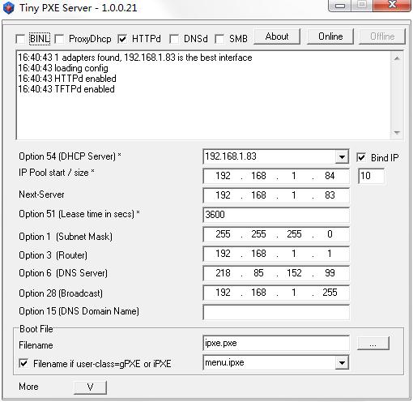Viewport: 413px width, 402px height.
Task: Click the IP pool size field showing 10
Action: 371,176
